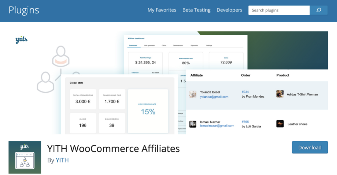
Task: Click the yolanda@gmail.com email link
Action: pos(214,97)
